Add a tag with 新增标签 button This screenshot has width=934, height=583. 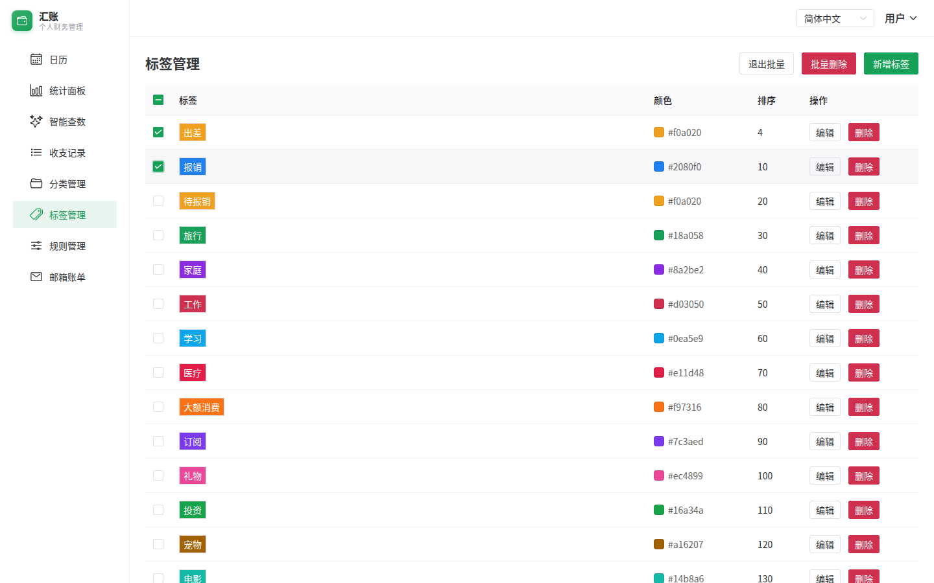click(891, 63)
